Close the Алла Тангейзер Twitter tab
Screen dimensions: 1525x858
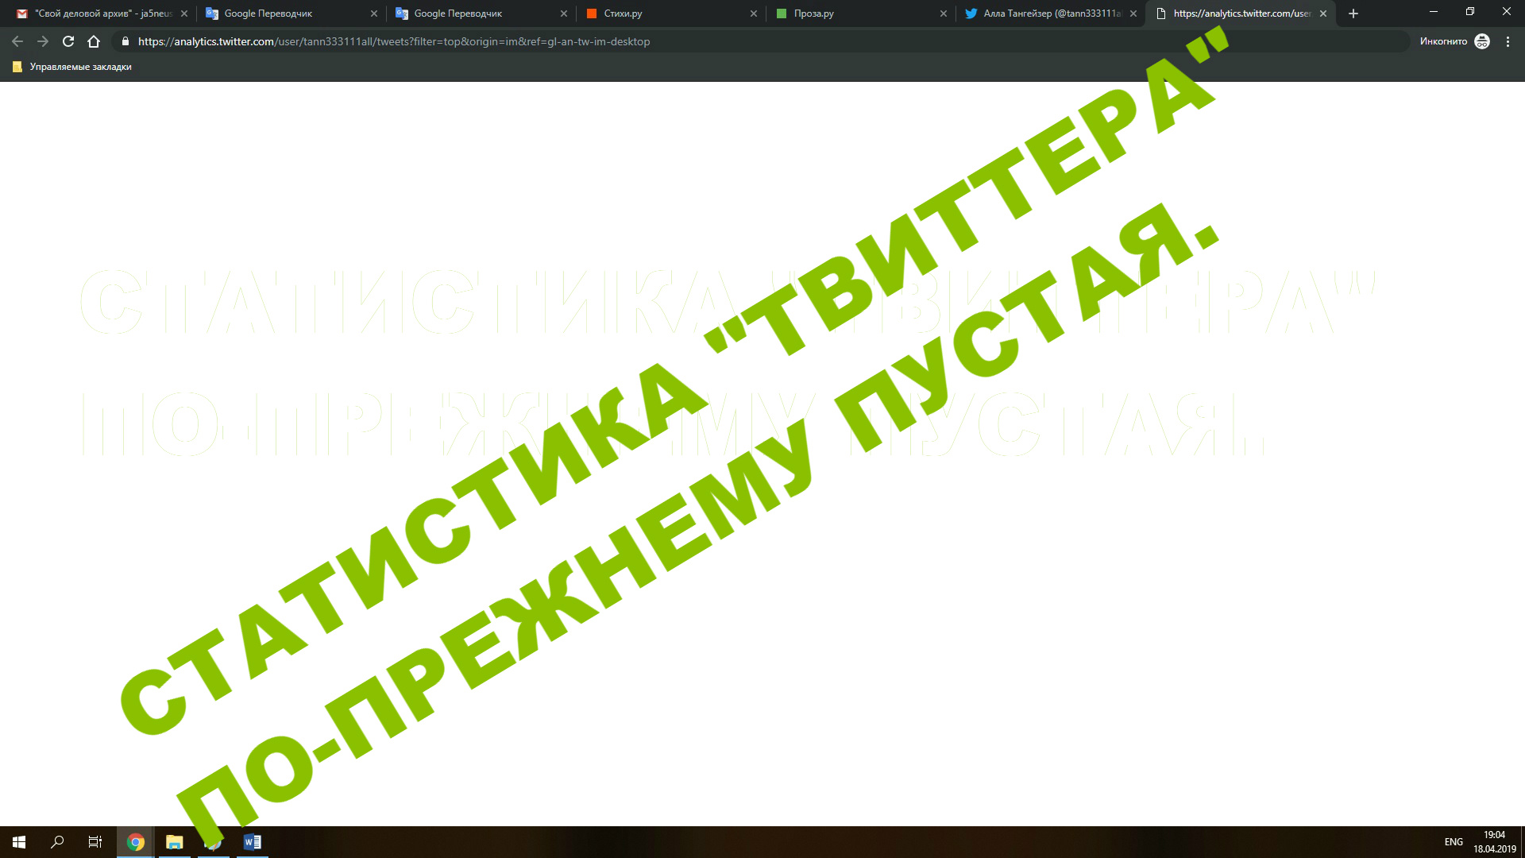coord(1133,14)
